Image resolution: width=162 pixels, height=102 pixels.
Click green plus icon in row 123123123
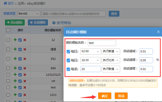15,74
